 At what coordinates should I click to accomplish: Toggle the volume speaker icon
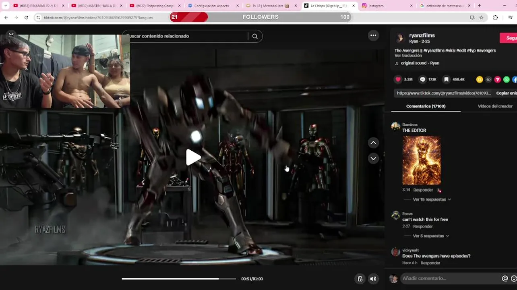click(x=373, y=279)
